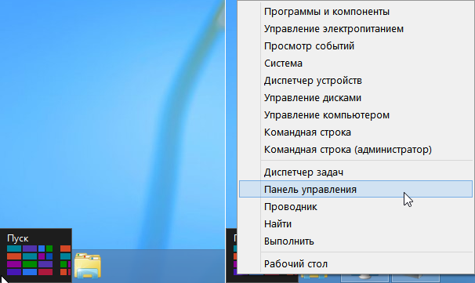Open 'Программы и компоненты' menu entry

click(x=356, y=12)
